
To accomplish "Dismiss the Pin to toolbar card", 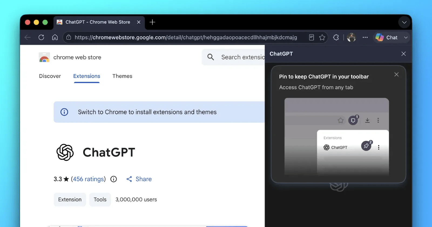I will coord(396,75).
